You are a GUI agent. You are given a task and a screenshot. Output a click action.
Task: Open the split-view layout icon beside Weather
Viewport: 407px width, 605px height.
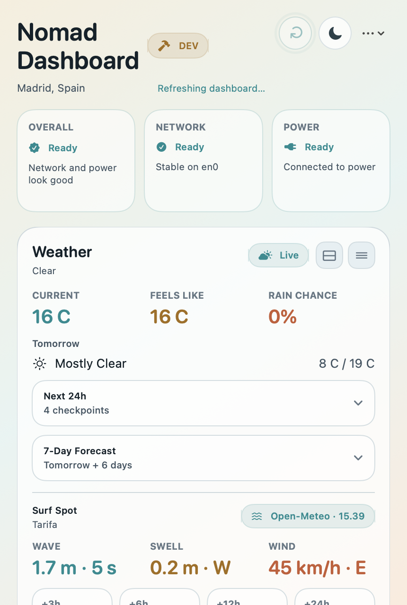(x=329, y=255)
